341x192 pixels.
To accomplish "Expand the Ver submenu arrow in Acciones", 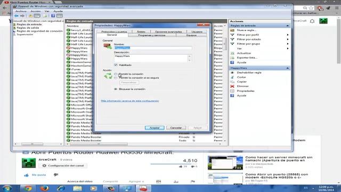I will 288,49.
